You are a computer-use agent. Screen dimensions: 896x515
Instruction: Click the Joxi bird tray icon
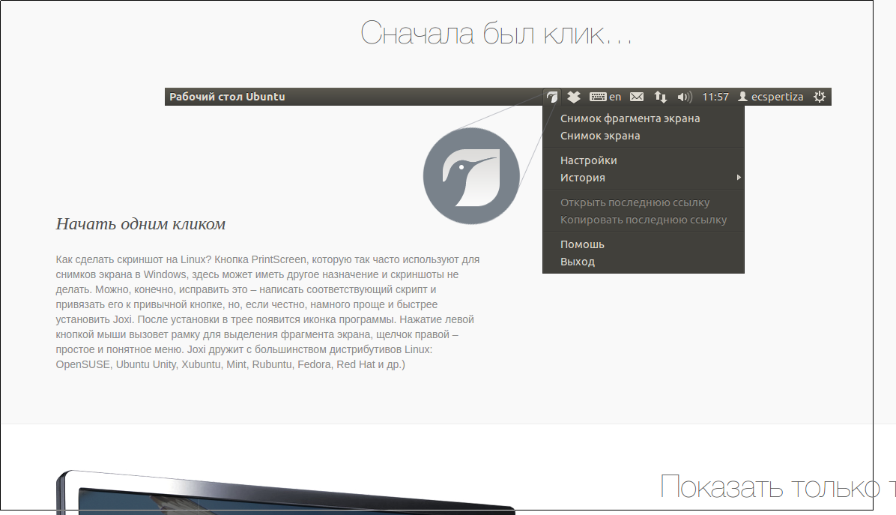tap(552, 97)
